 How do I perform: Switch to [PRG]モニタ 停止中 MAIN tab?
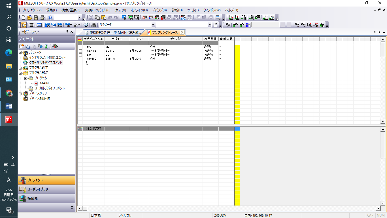[x=112, y=32]
